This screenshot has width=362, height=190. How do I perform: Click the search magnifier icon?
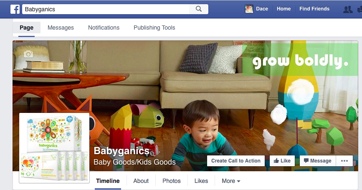pyautogui.click(x=199, y=9)
